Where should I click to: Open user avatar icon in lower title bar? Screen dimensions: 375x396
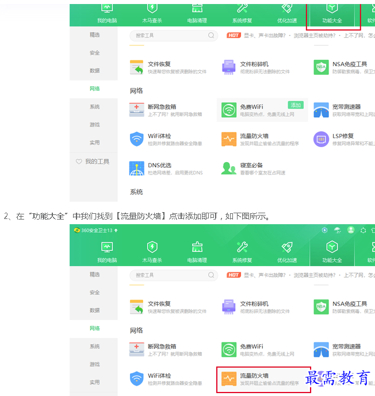click(351, 230)
